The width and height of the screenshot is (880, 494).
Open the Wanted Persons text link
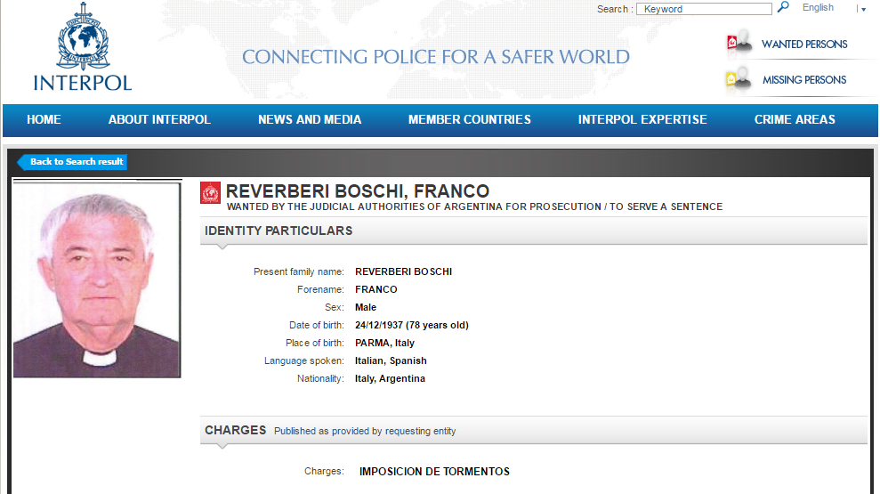(804, 44)
